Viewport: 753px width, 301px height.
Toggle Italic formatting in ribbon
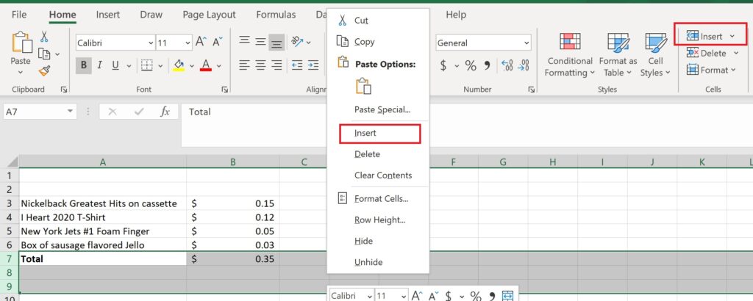tap(99, 65)
